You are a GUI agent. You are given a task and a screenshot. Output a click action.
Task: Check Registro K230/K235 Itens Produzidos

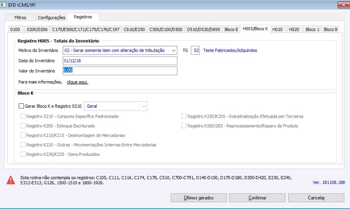(x=23, y=154)
